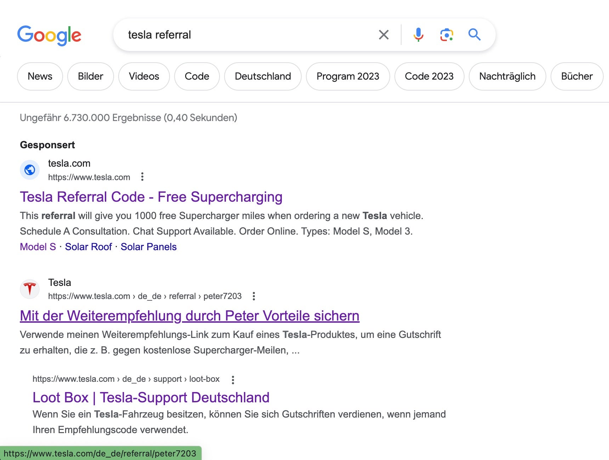The image size is (609, 460).
Task: Select the Videos filter chip
Action: (x=144, y=76)
